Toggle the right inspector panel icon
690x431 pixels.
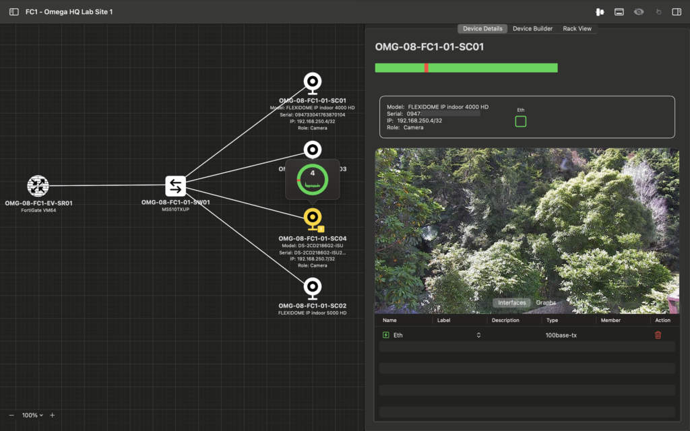[x=677, y=12]
